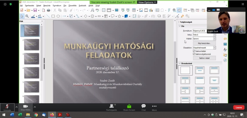
Task: Open Zoom Participants panel
Action: coord(111,108)
